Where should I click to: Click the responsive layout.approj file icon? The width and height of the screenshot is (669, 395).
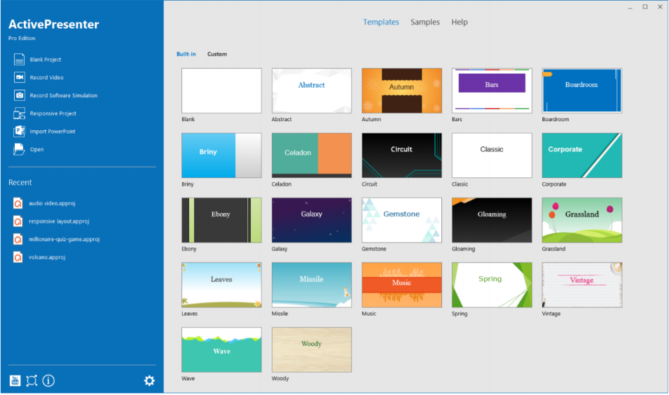[x=18, y=221]
